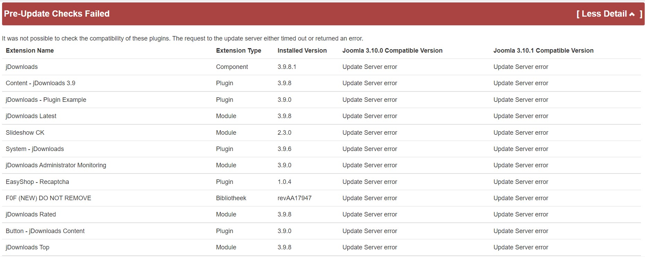The height and width of the screenshot is (257, 645).
Task: Click version 3.9.8 in jDownloads Latest row
Action: [x=285, y=116]
